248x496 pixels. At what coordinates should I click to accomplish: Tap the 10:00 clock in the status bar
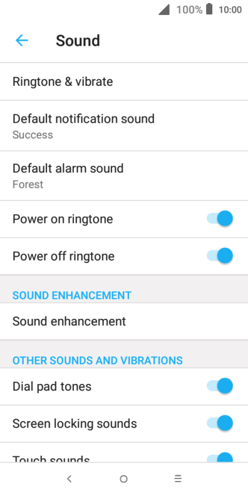(230, 10)
